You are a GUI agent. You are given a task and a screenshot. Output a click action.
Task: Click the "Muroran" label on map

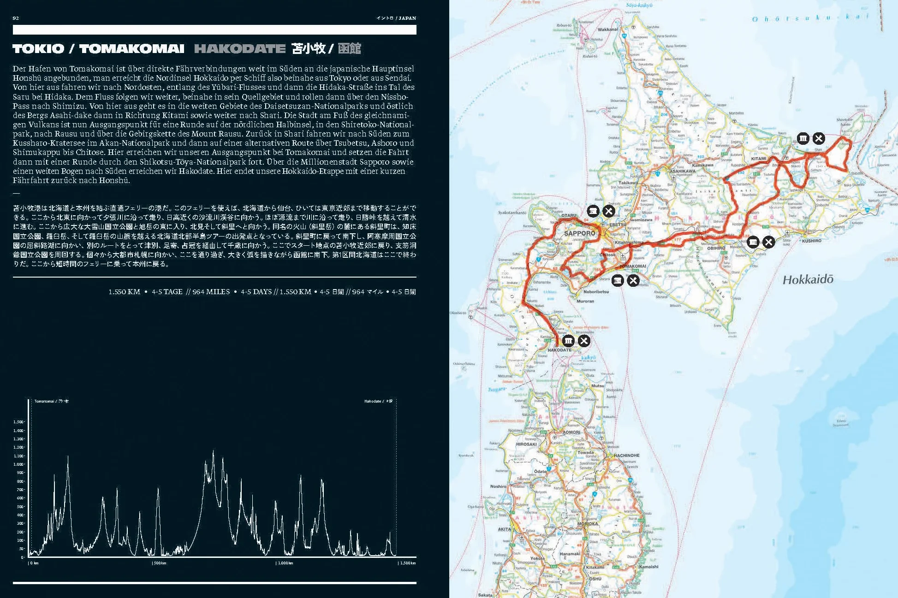click(x=585, y=301)
